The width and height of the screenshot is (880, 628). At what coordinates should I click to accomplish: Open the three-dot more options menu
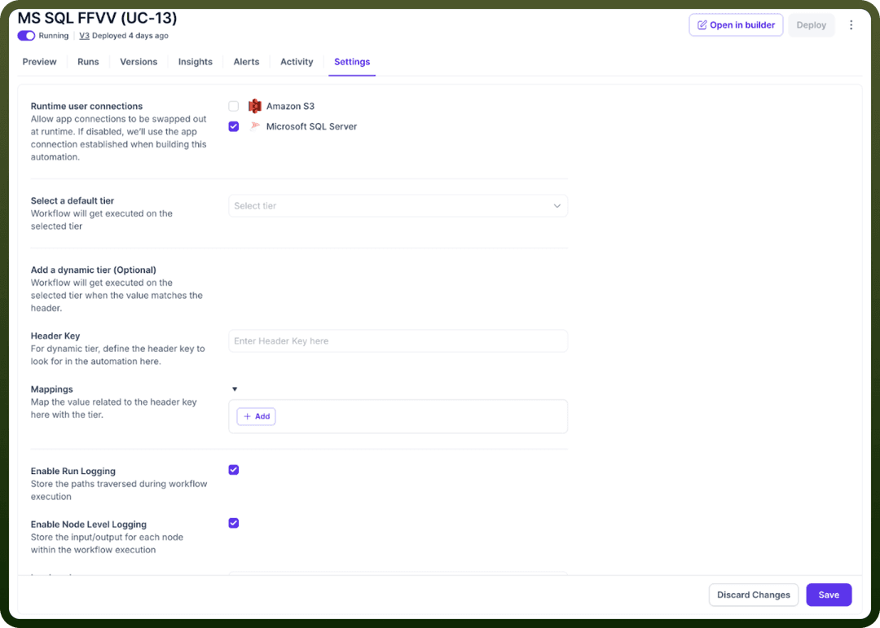(851, 24)
